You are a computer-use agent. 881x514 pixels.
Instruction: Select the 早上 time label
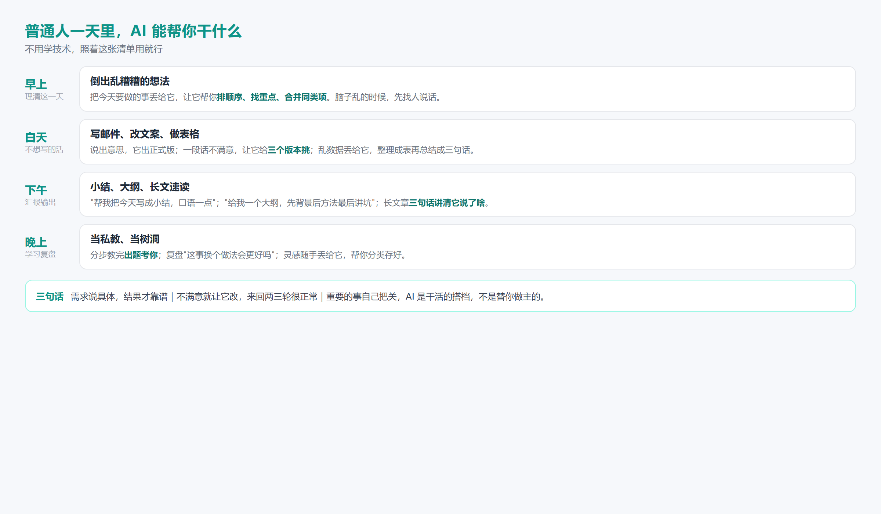coord(36,84)
